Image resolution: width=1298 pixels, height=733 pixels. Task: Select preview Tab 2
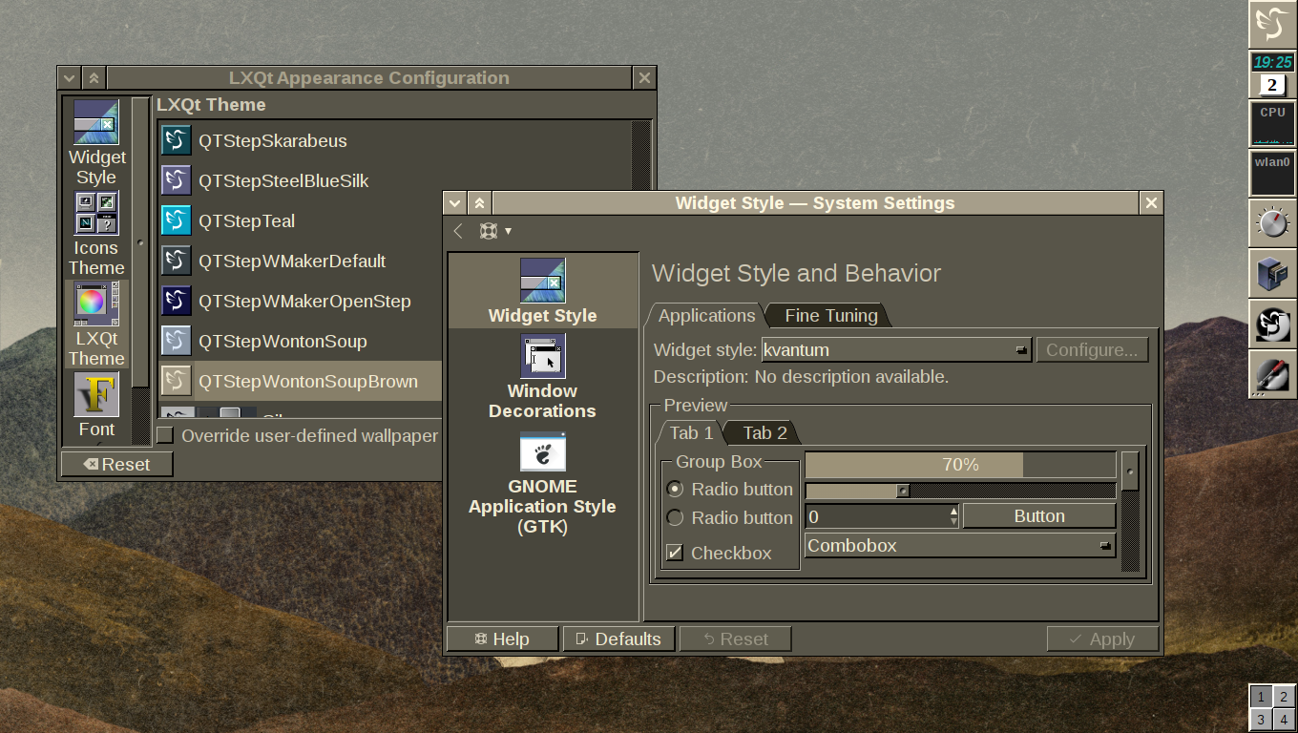(764, 433)
